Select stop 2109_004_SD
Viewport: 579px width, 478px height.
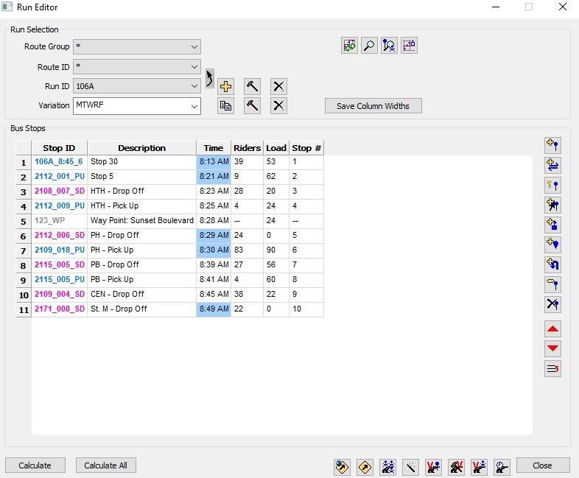pyautogui.click(x=60, y=295)
